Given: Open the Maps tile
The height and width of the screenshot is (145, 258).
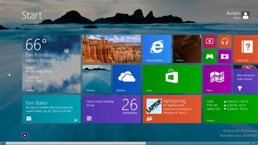Looking at the screenshot, I should point(217,79).
